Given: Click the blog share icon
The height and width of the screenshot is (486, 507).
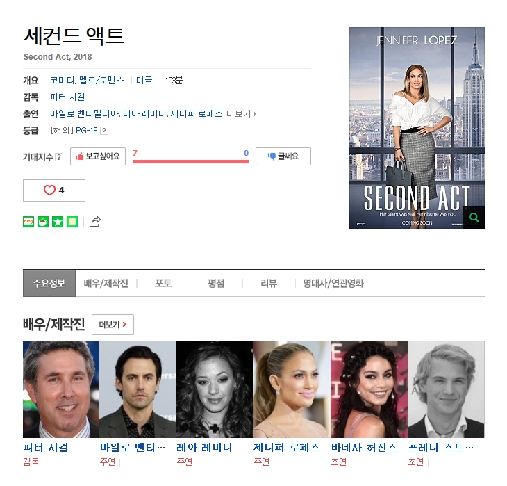Looking at the screenshot, I should coord(28,222).
